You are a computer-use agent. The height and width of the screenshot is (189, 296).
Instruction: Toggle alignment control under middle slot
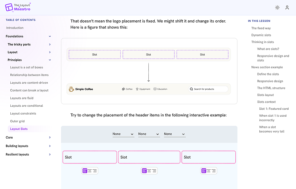pyautogui.click(x=149, y=171)
